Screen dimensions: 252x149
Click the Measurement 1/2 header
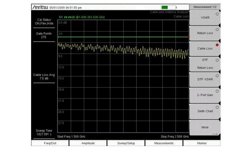coord(205,7)
